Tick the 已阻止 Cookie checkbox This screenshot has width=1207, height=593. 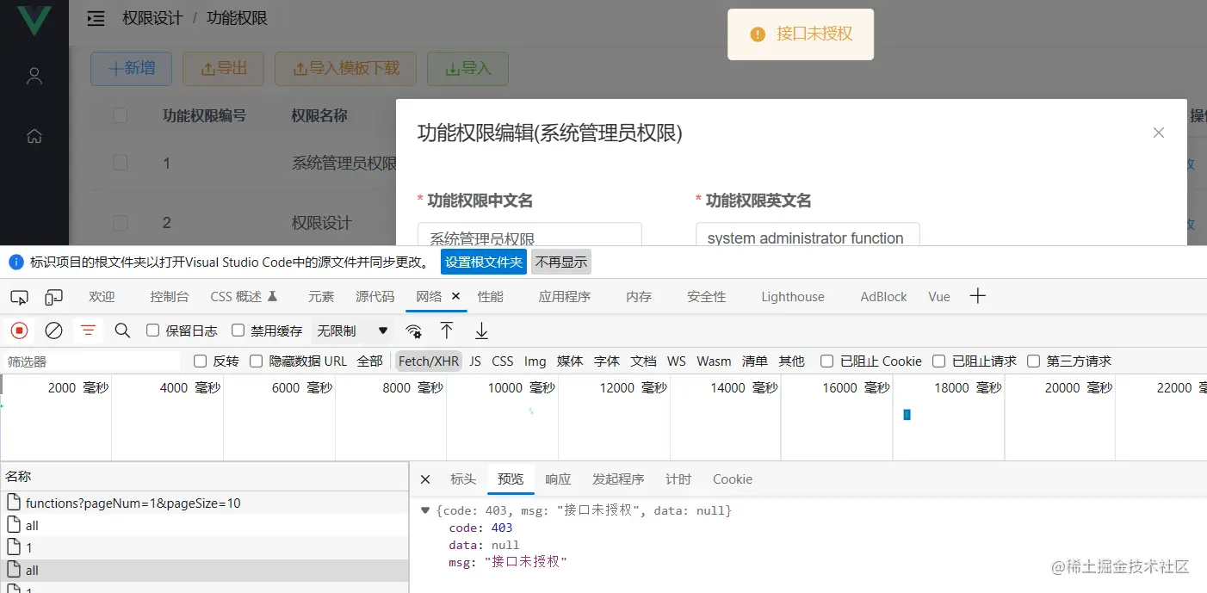[827, 361]
